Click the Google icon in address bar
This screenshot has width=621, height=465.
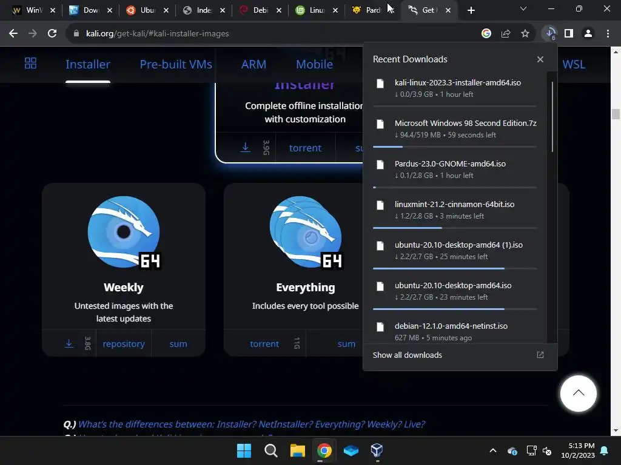pyautogui.click(x=486, y=34)
